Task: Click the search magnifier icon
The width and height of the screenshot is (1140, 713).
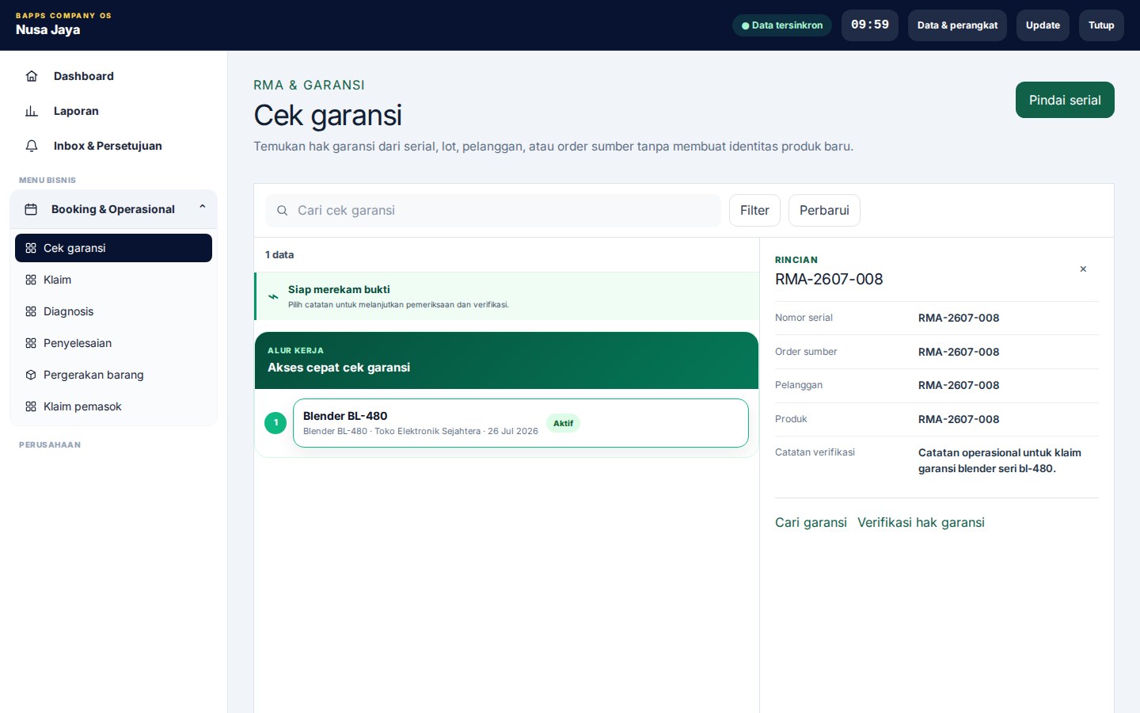Action: pos(282,211)
